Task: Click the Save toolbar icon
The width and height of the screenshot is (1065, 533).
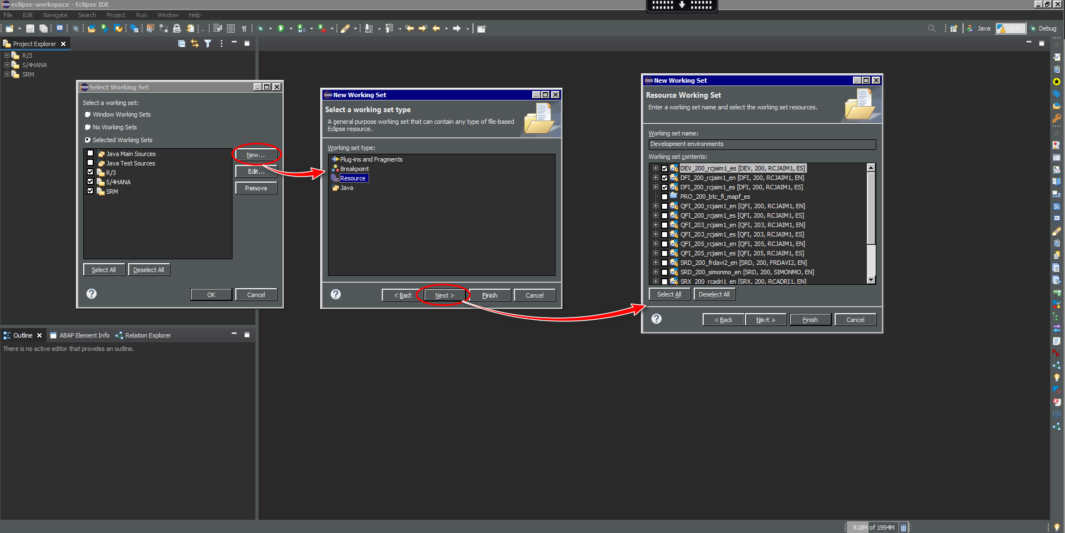Action: tap(31, 28)
